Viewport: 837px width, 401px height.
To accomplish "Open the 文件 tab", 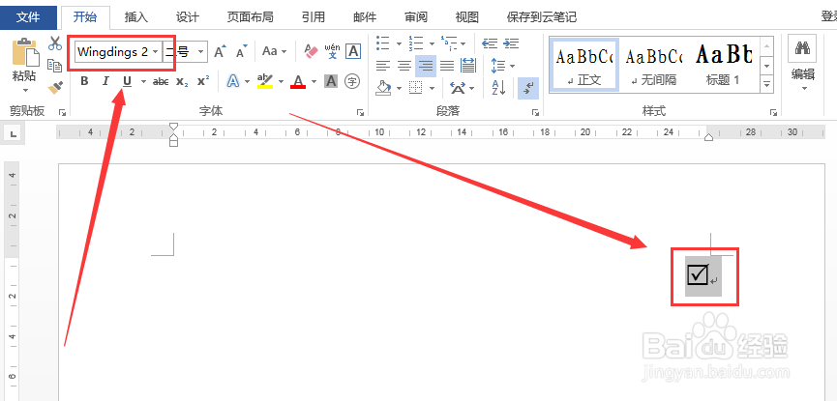I will coord(28,17).
